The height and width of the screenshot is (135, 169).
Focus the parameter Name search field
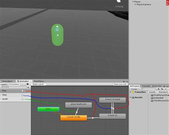point(14,87)
